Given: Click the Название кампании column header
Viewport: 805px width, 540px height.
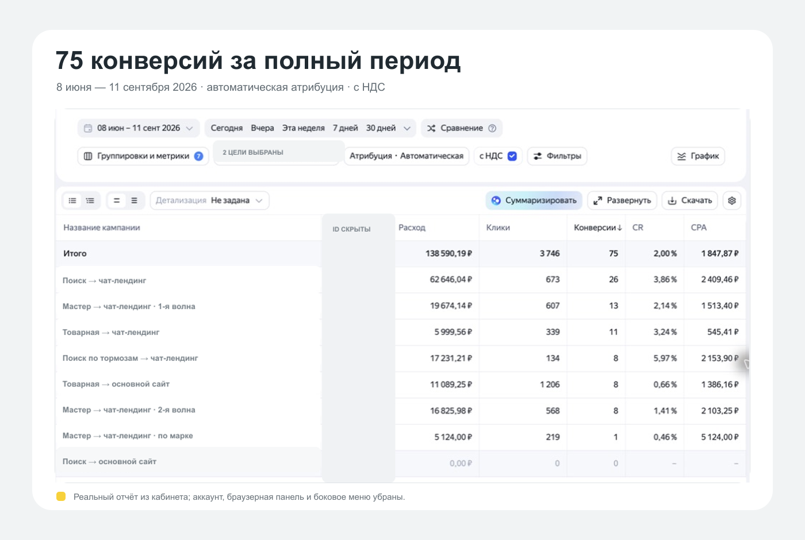Looking at the screenshot, I should click(x=102, y=227).
